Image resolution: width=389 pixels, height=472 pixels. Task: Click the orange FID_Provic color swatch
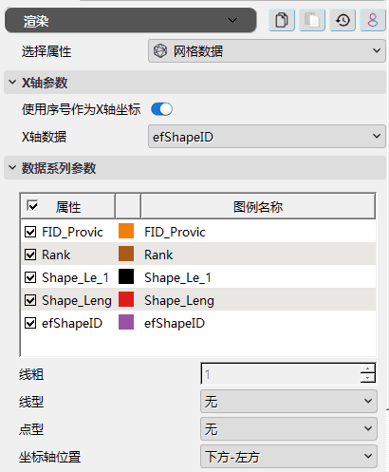pyautogui.click(x=126, y=231)
